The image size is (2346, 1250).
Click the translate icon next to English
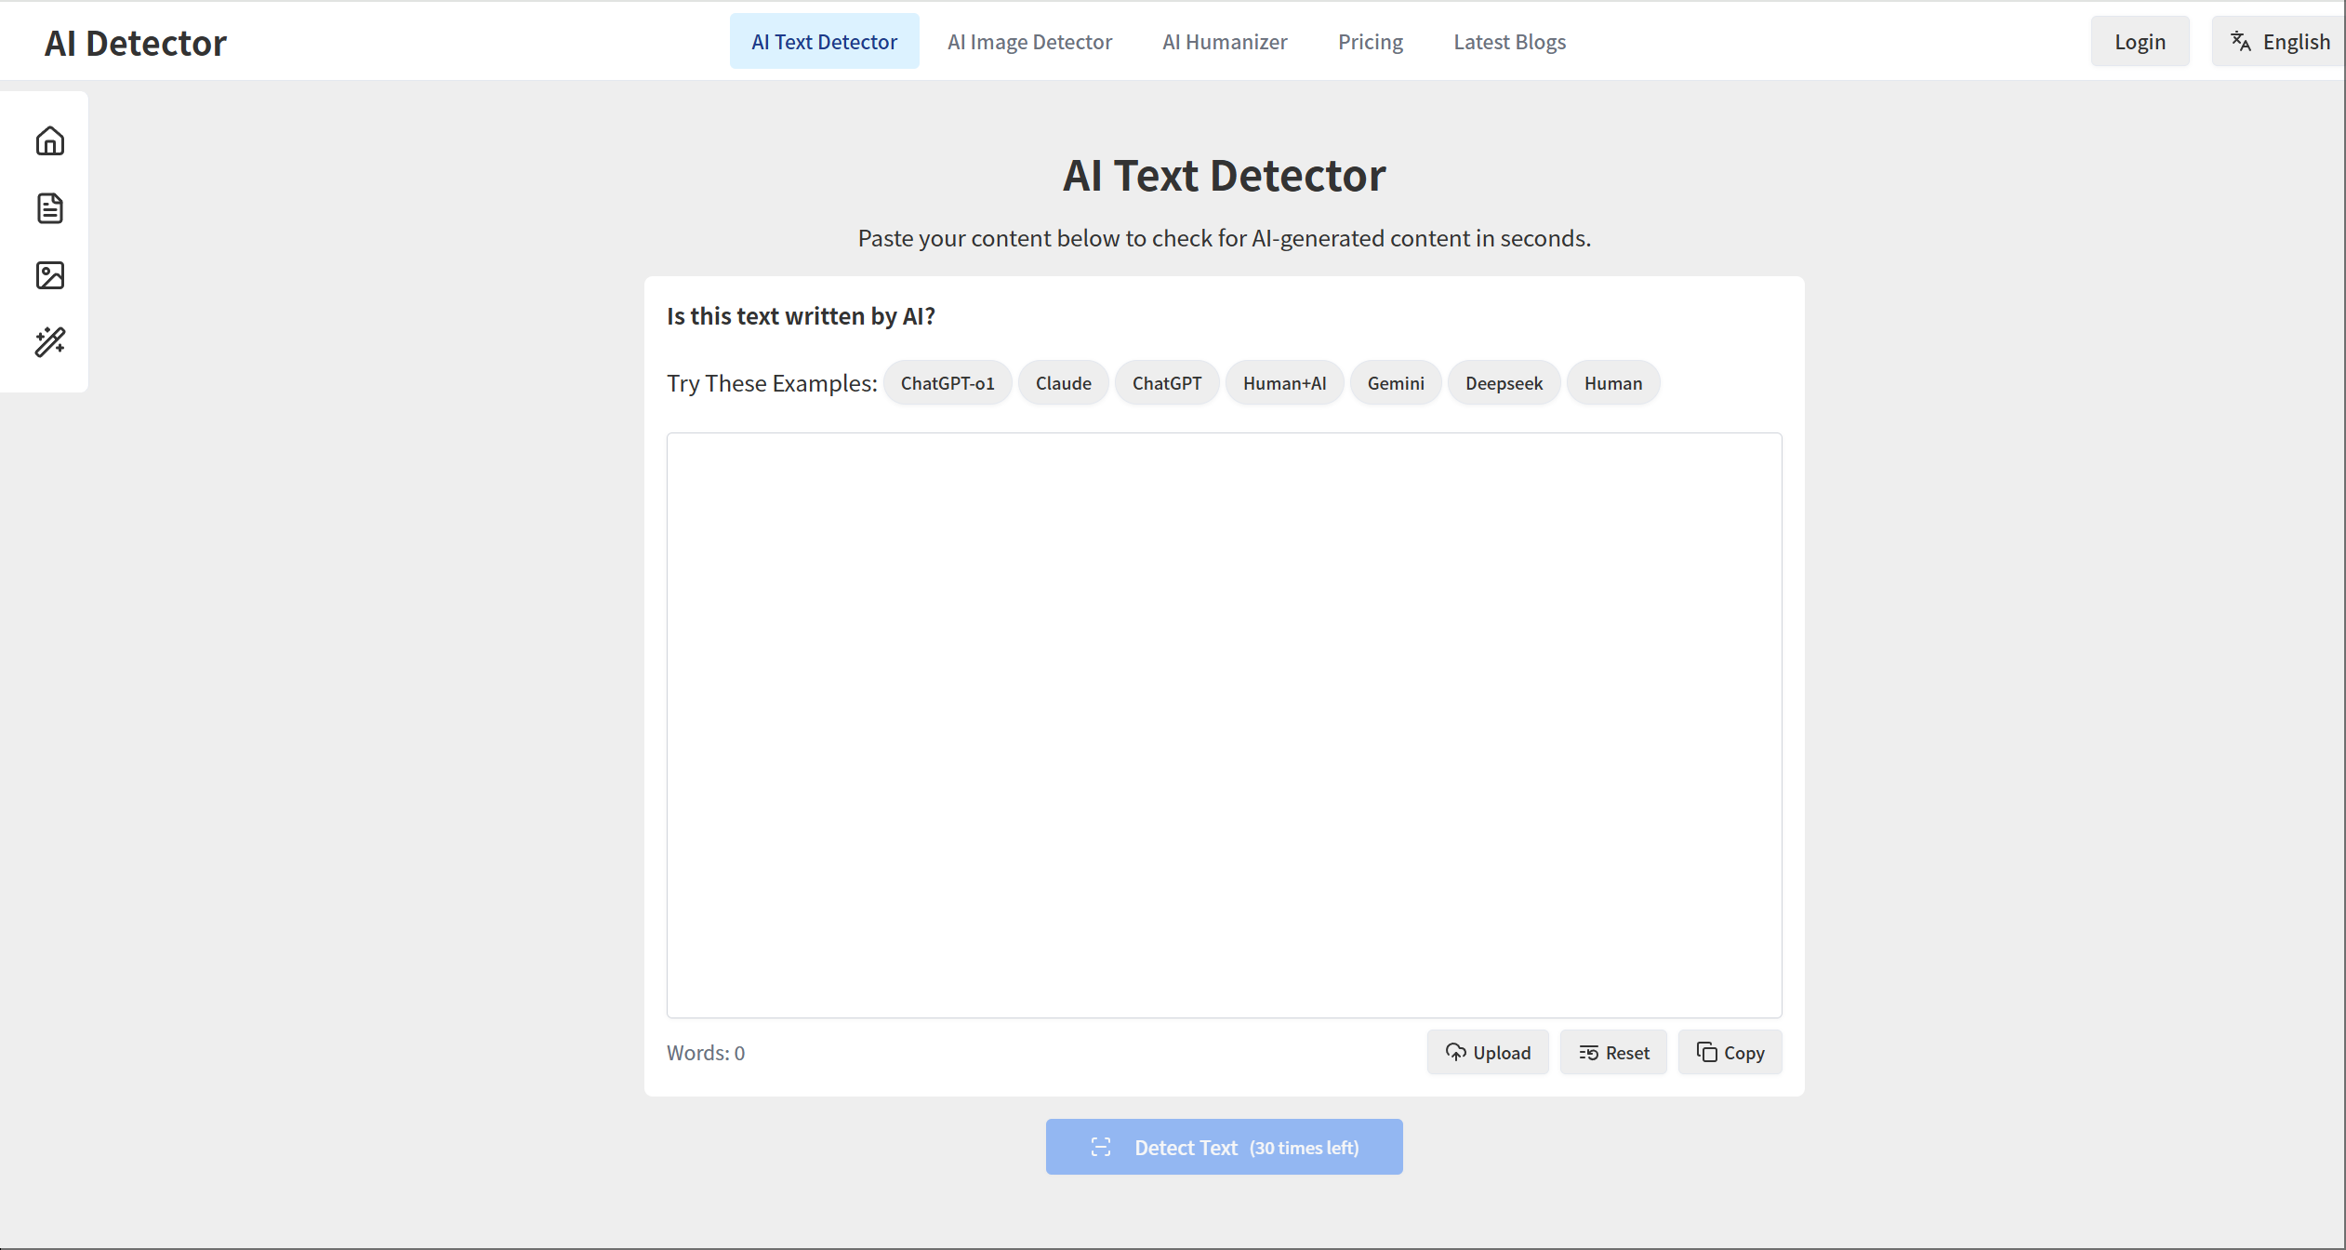click(2241, 42)
